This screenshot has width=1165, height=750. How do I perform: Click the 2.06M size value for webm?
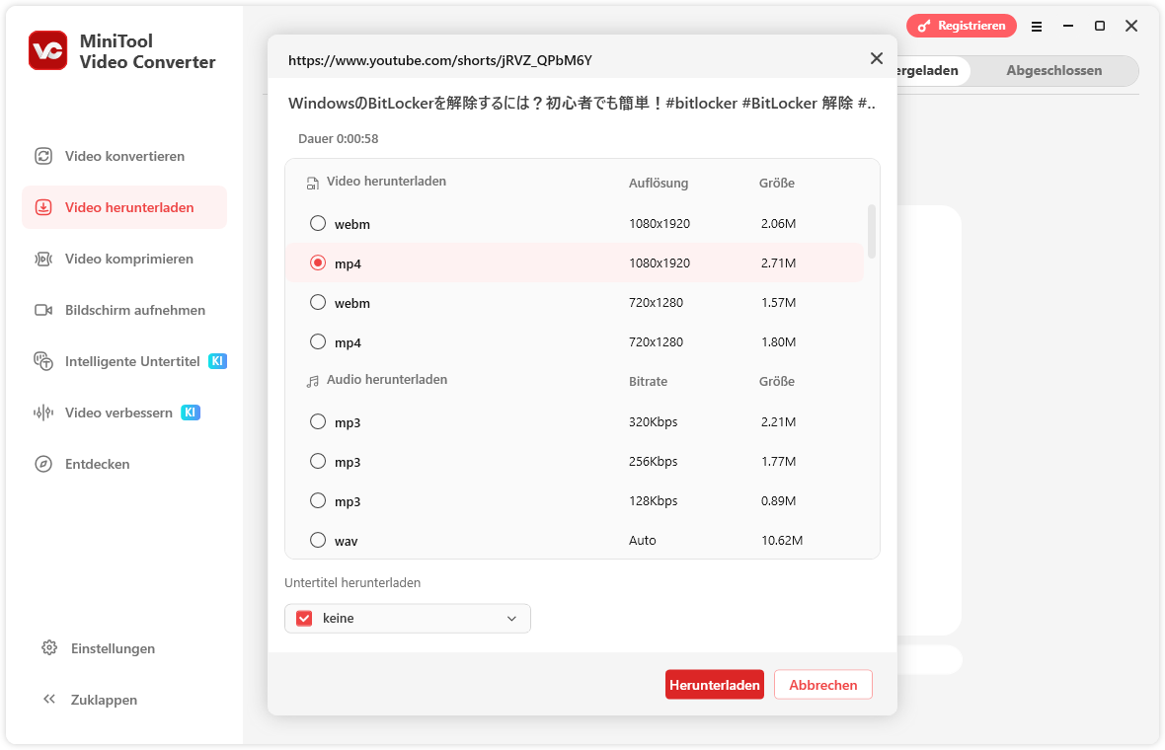coord(778,223)
